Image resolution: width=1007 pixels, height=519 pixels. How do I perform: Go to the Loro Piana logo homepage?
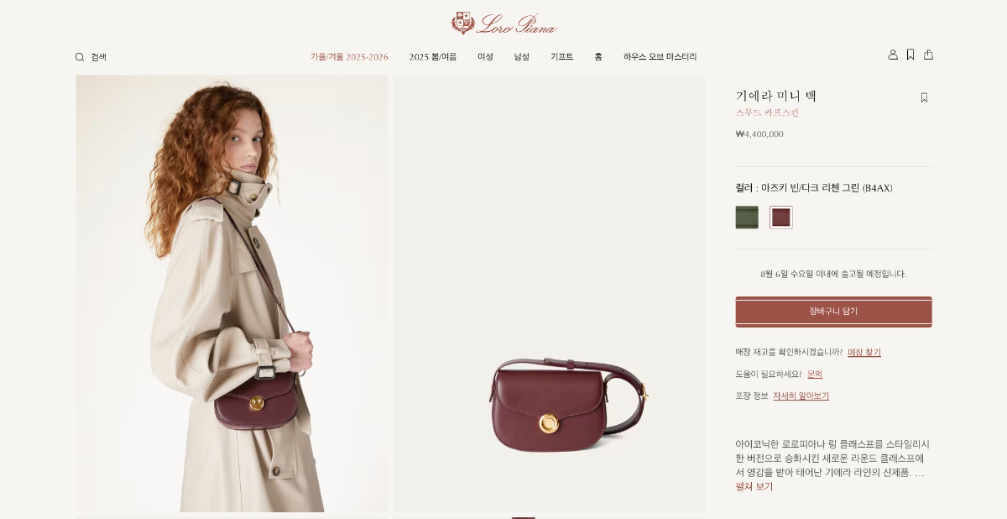[x=503, y=24]
